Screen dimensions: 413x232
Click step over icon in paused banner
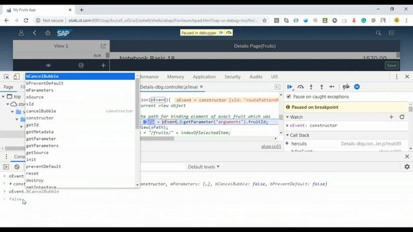(x=228, y=33)
